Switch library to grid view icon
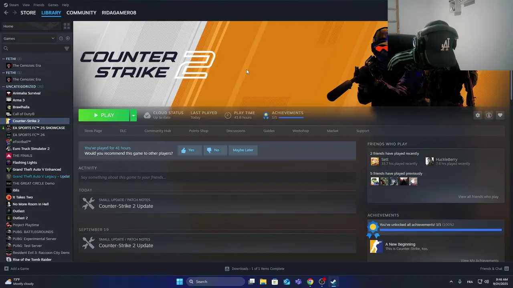This screenshot has width=513, height=288. point(67,26)
